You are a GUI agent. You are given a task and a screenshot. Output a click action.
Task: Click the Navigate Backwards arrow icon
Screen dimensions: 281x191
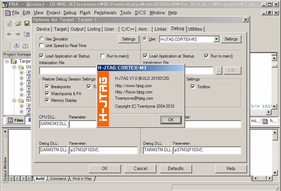9,34
